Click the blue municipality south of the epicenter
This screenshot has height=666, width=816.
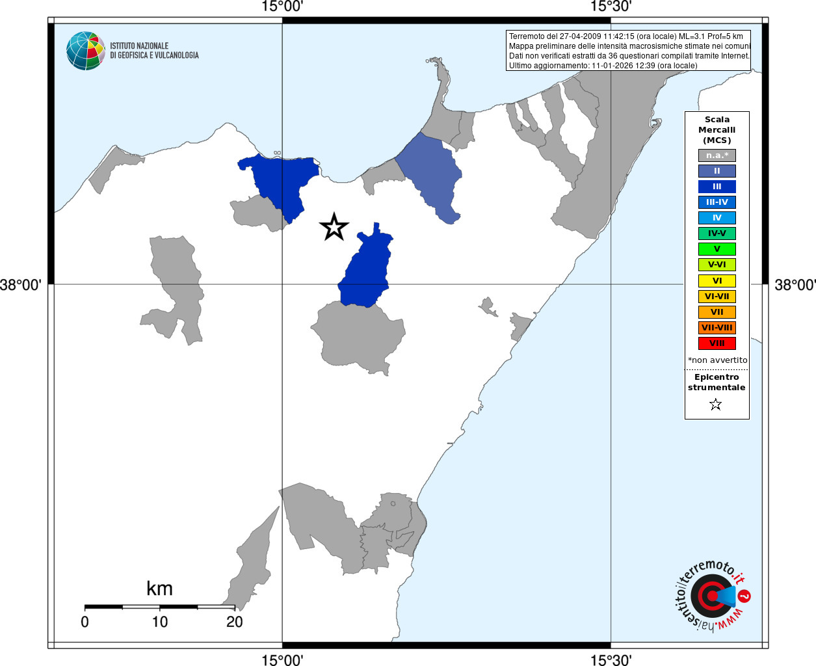366,270
